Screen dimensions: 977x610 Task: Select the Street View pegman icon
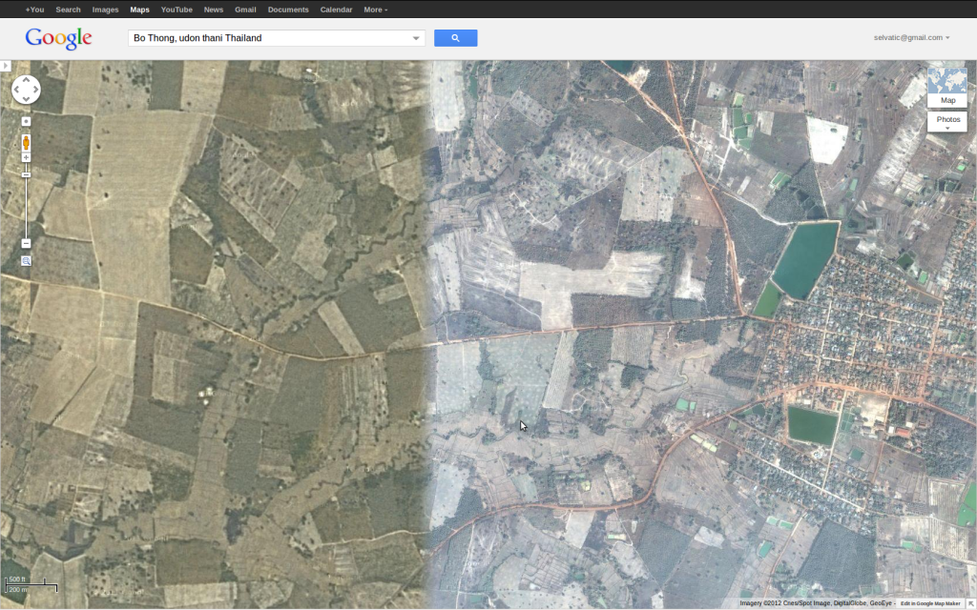click(26, 142)
